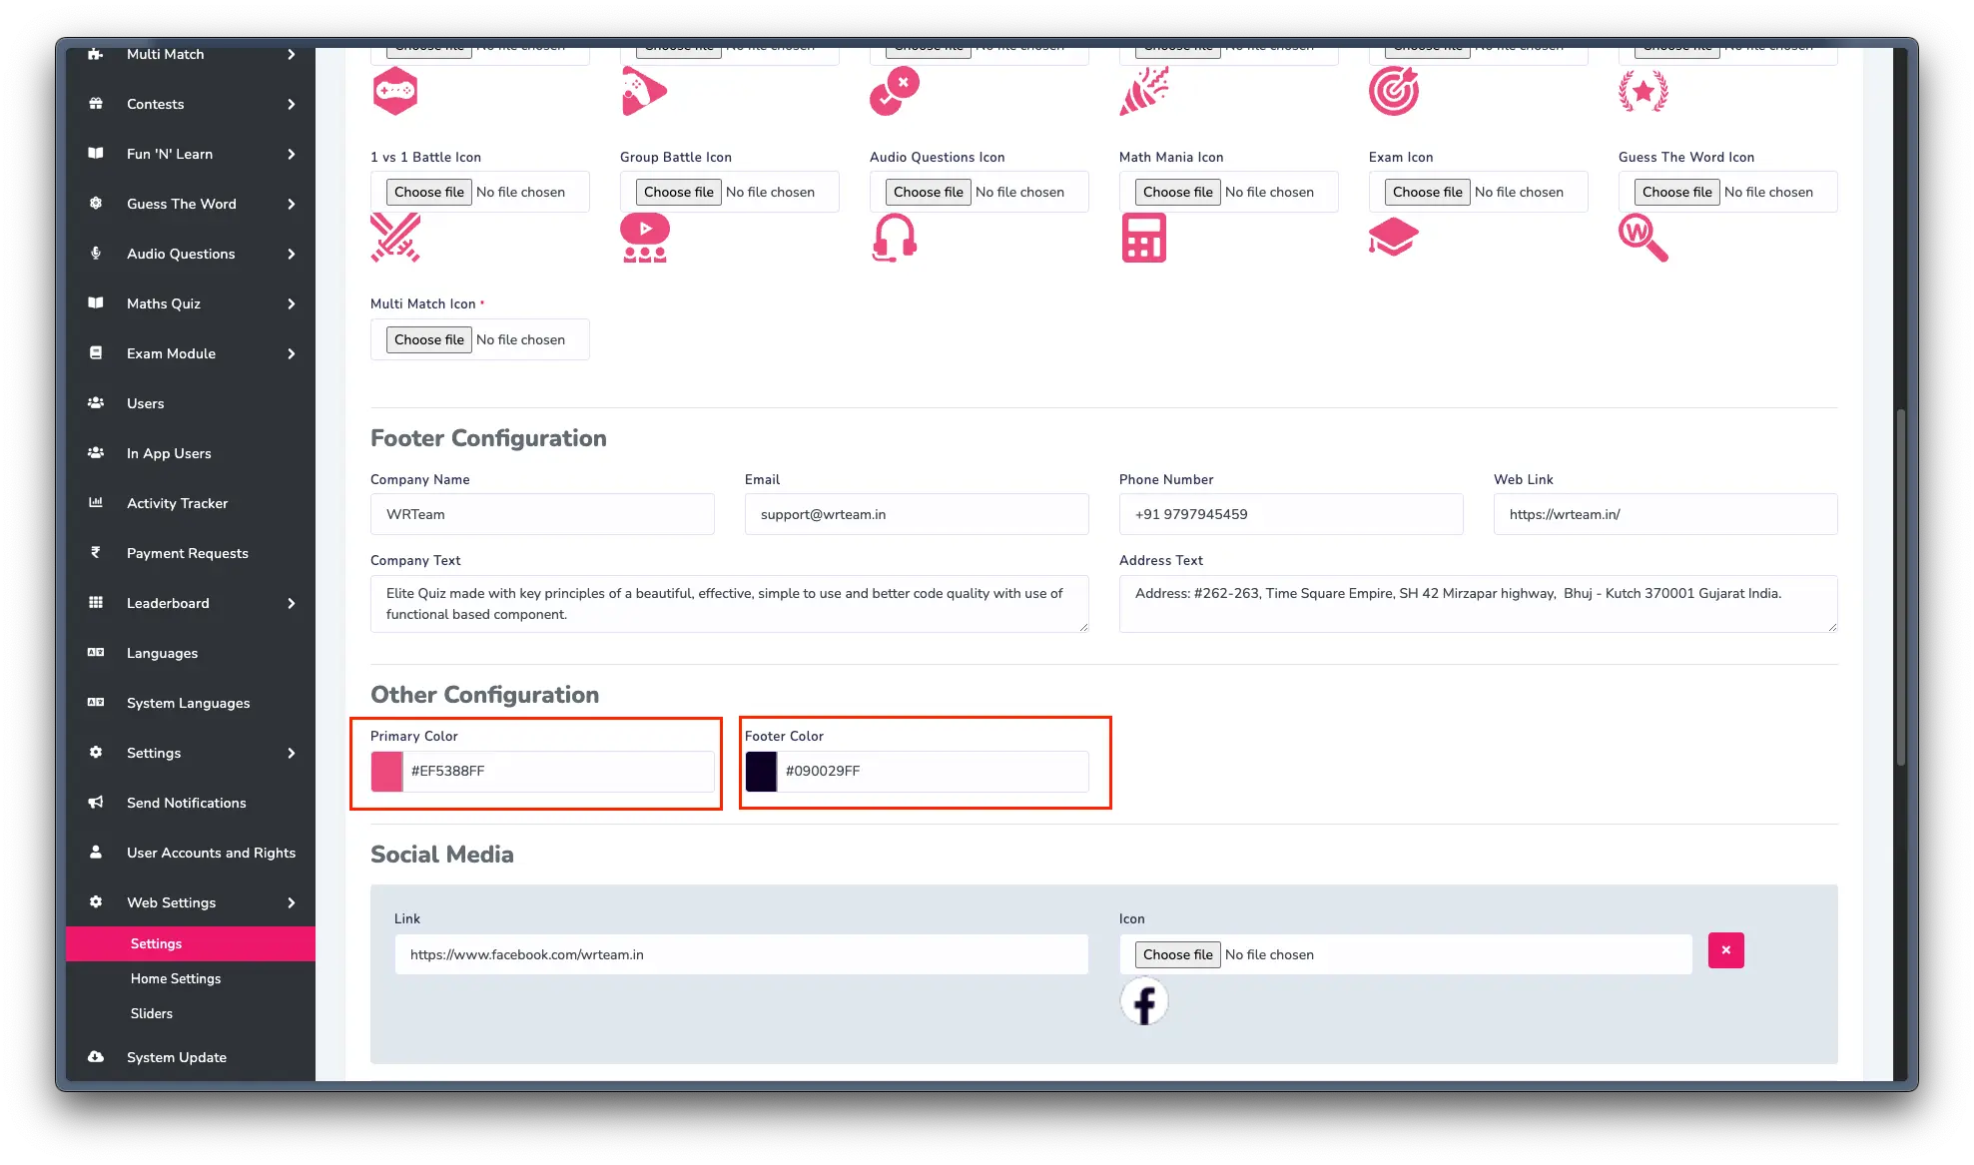
Task: Choose file for Exam Icon
Action: click(1427, 192)
